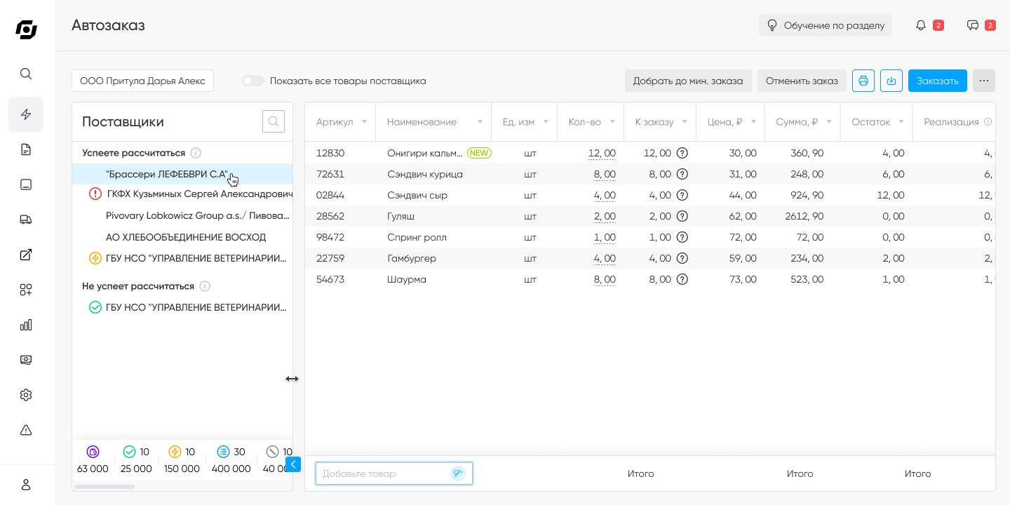Screen dimensions: 1010x505
Task: Click info icon next to Успеете рассчитаться
Action: pyautogui.click(x=196, y=153)
